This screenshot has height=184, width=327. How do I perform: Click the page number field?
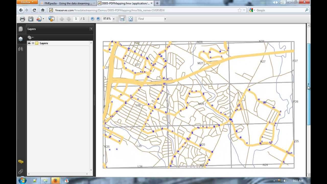(x=76, y=19)
